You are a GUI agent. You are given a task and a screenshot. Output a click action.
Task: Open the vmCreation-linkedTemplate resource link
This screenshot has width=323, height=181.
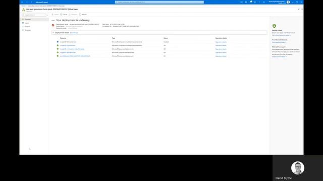pyautogui.click(x=72, y=49)
